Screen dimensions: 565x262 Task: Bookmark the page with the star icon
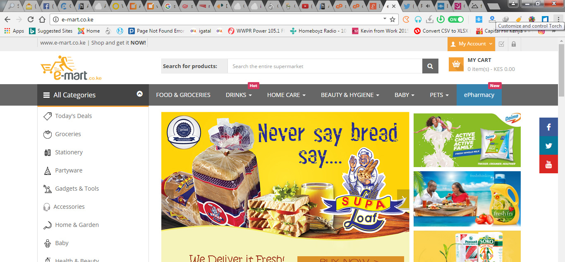pos(393,19)
